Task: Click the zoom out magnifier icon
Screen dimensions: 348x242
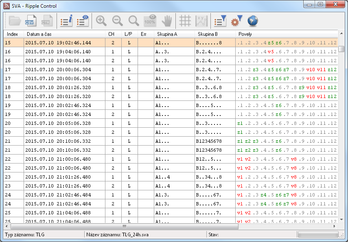Action: click(118, 21)
